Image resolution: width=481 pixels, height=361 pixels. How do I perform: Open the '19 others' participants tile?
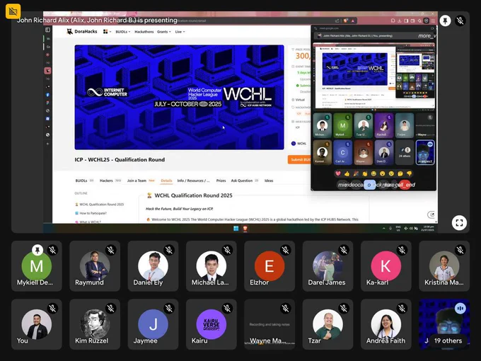(444, 324)
